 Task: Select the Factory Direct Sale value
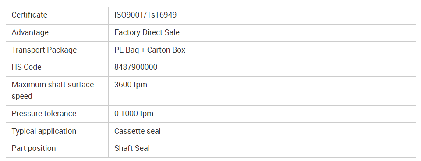[147, 32]
